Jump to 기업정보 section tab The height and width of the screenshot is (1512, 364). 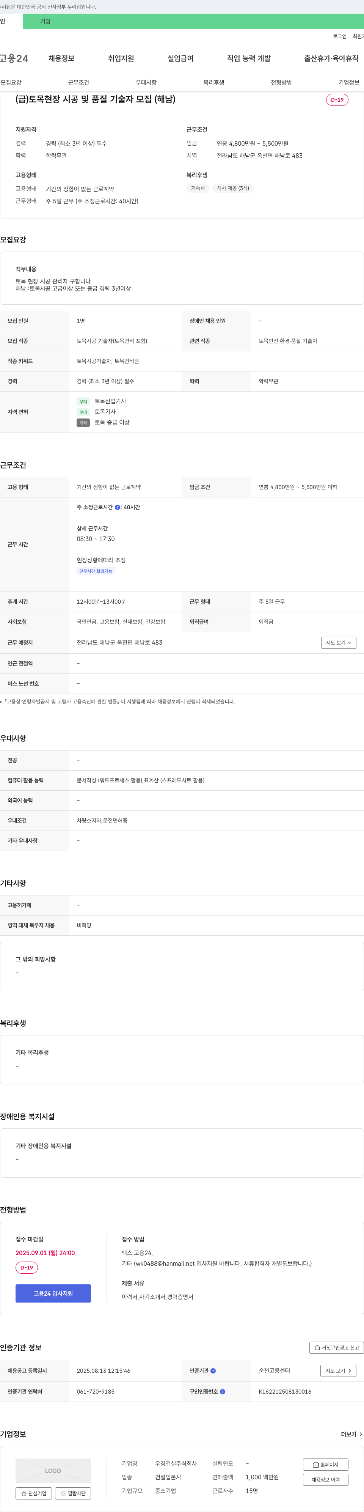(349, 83)
